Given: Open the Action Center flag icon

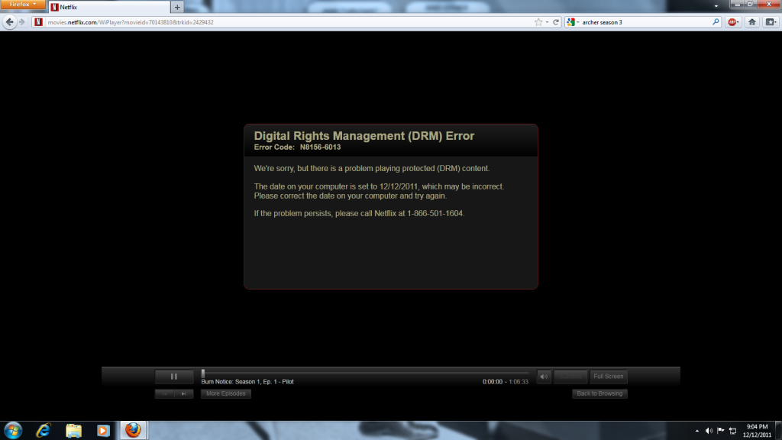Looking at the screenshot, I should pos(721,431).
